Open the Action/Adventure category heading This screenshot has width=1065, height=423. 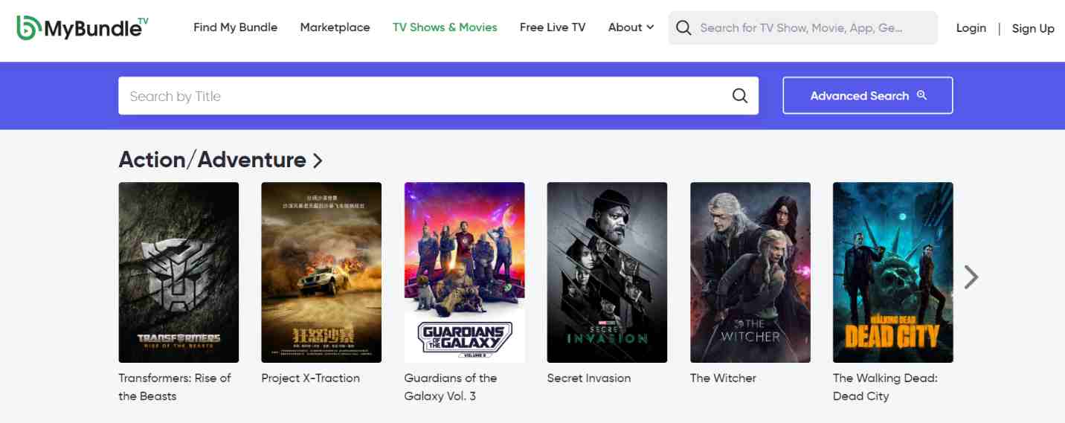coord(220,160)
